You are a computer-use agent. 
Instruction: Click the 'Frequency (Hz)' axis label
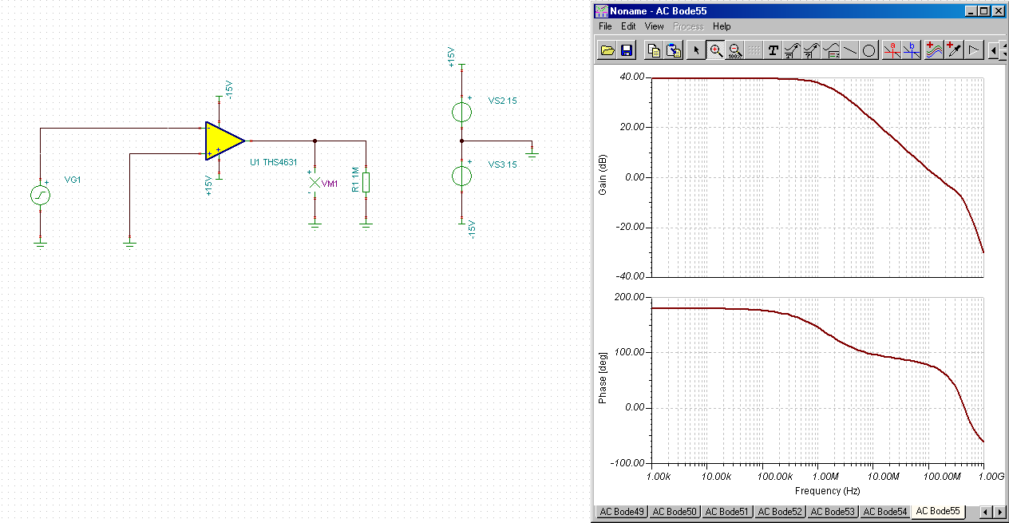827,490
